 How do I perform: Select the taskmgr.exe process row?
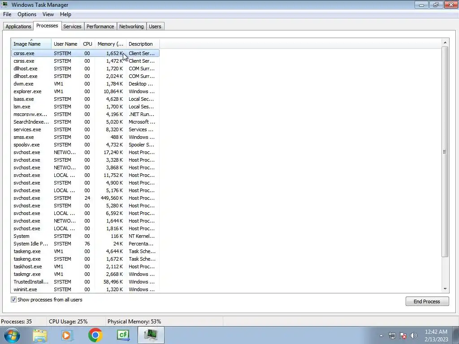tap(85, 274)
